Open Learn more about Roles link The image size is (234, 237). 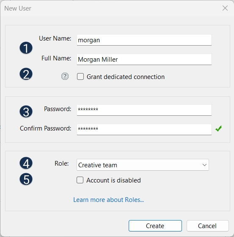click(x=108, y=200)
